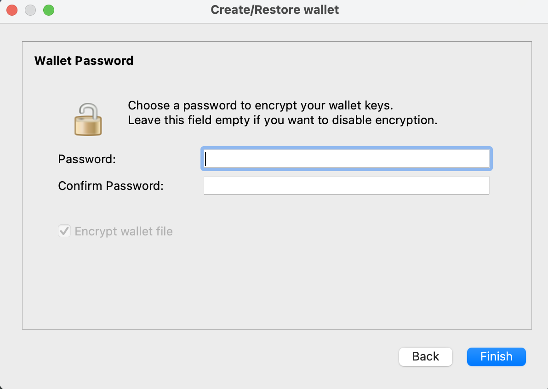Click the "Encrypt wallet file" checkbox label
This screenshot has width=548, height=389.
coord(124,231)
